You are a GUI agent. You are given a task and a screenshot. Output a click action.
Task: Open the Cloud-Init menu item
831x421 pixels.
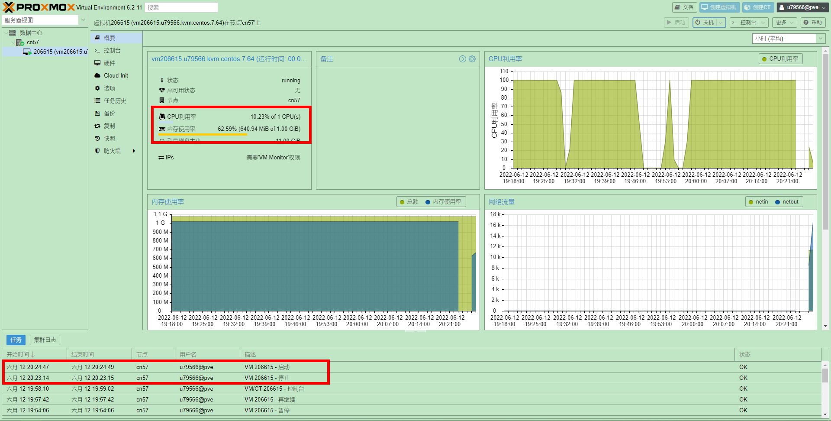point(116,76)
